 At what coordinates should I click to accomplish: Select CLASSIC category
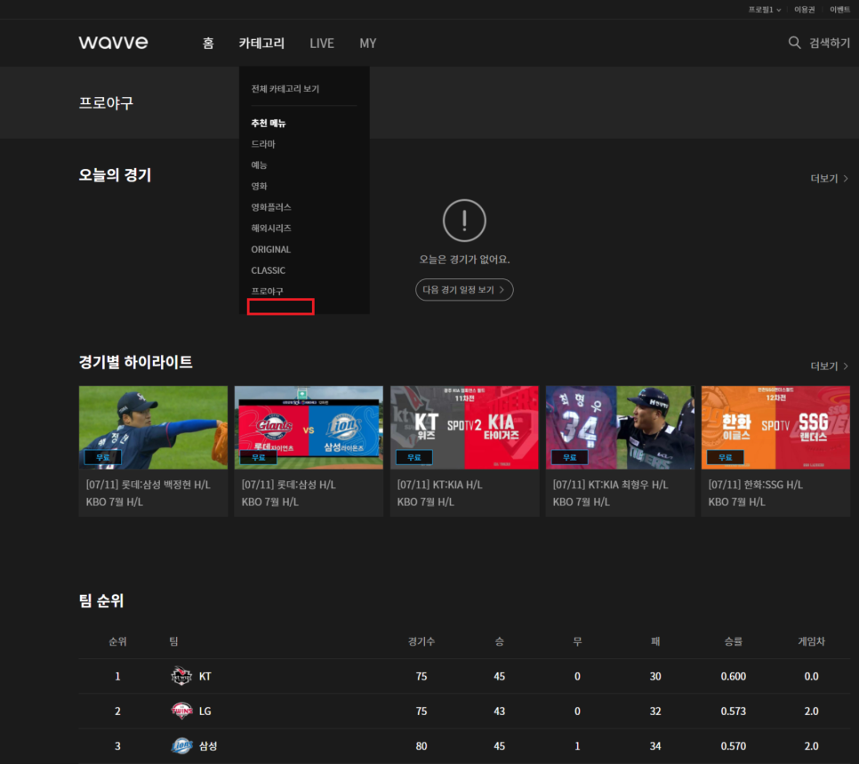(268, 270)
